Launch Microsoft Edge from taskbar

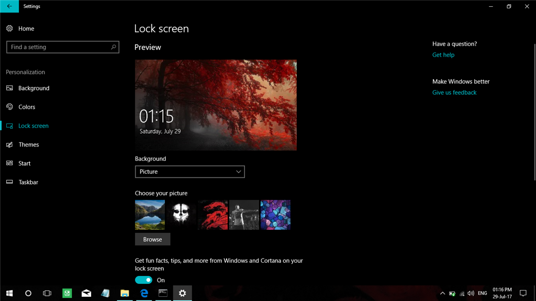click(144, 293)
